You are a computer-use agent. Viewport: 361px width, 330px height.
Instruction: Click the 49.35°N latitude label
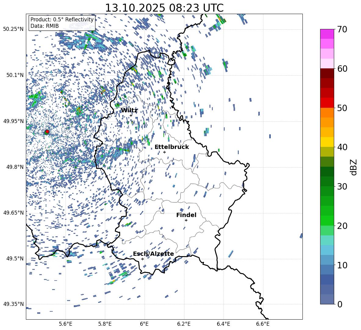13,304
